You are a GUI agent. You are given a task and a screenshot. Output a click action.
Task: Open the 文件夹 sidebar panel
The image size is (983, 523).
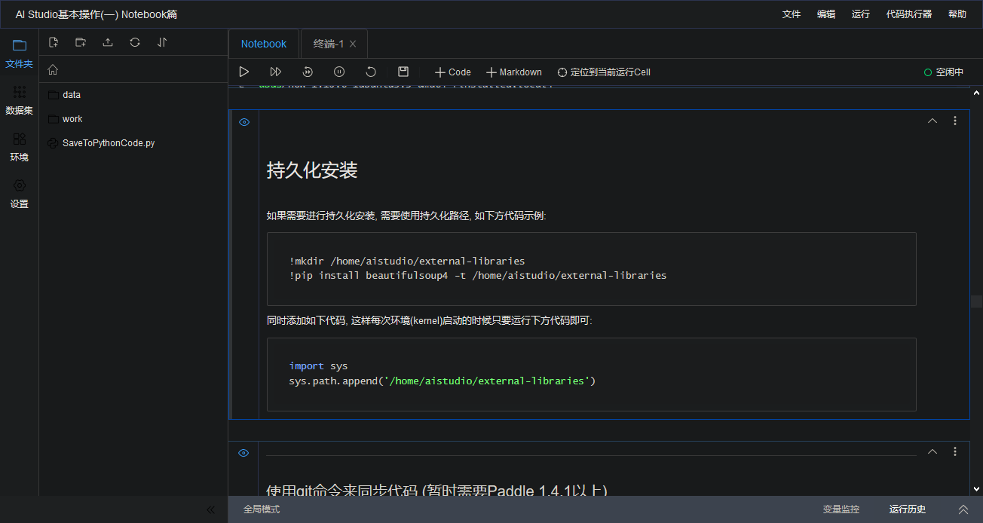pyautogui.click(x=19, y=53)
